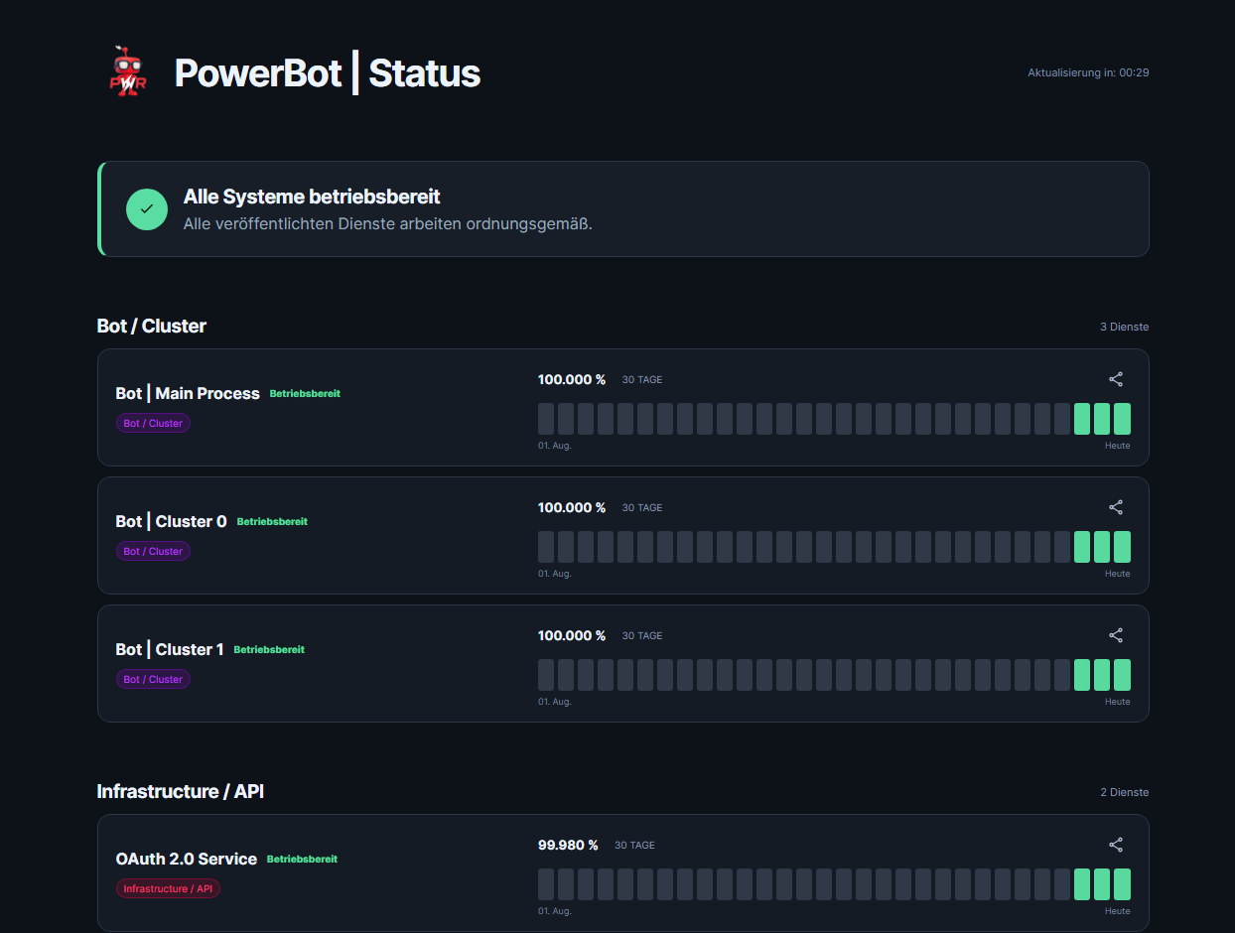This screenshot has height=933, width=1235.
Task: Share the OAuth 2.0 Service status
Action: tap(1116, 845)
